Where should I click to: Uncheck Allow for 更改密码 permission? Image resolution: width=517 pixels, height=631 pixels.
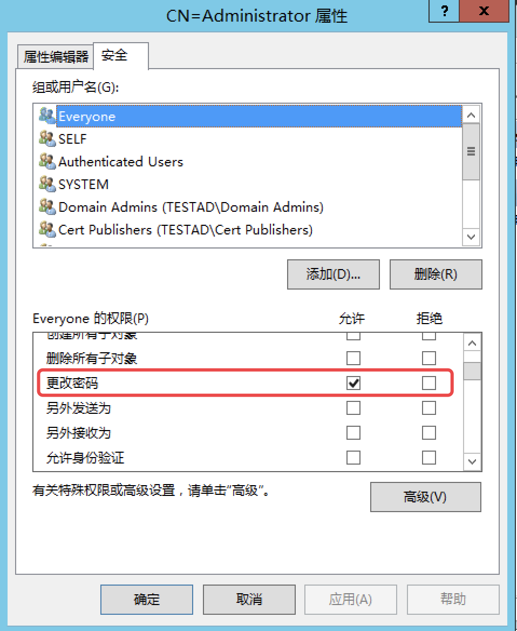[x=353, y=383]
